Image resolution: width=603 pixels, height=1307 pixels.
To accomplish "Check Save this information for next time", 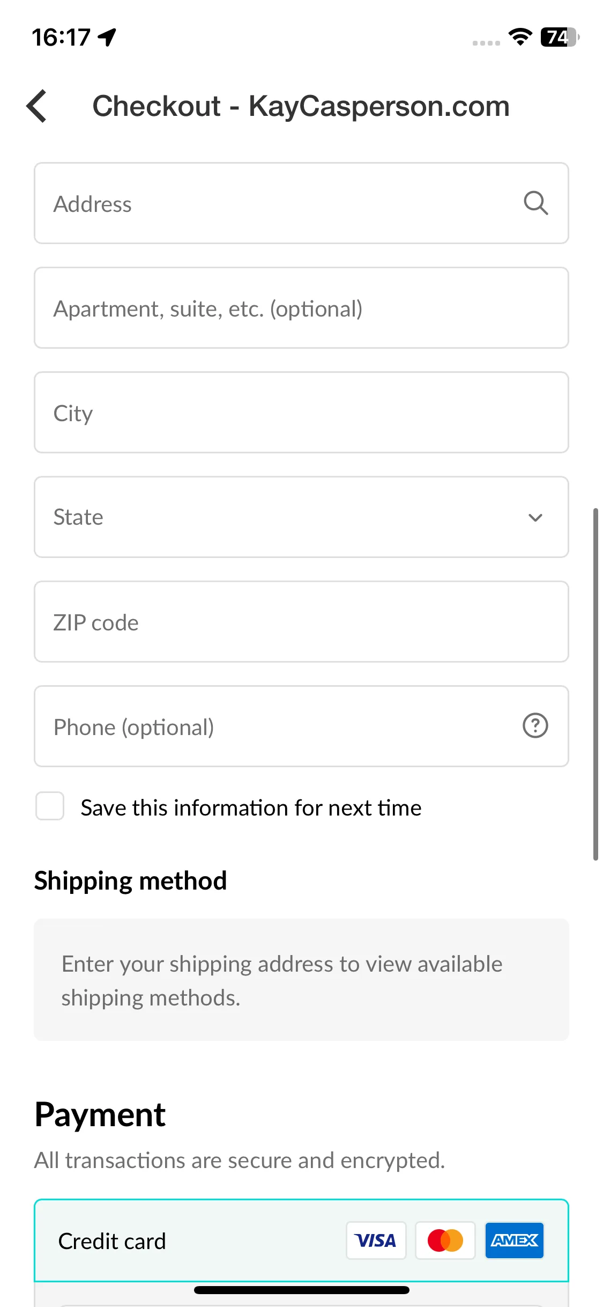I will coord(50,806).
